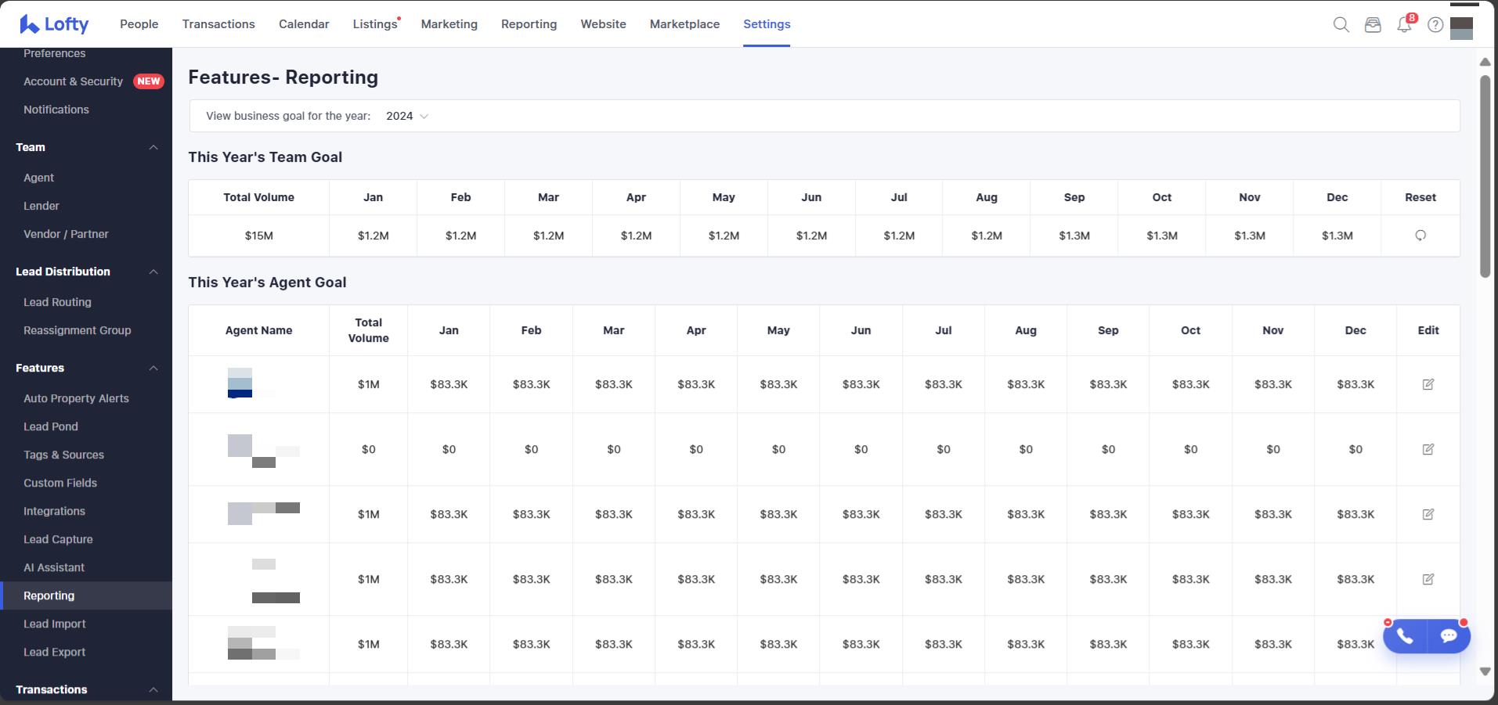
Task: Click the scrollbar down arrow
Action: 1485,671
